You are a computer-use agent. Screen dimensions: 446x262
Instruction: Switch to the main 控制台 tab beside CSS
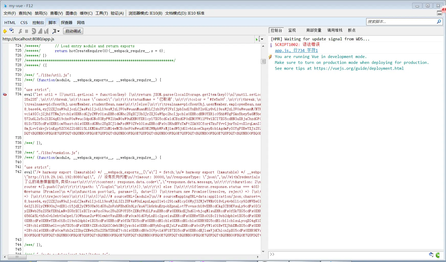click(38, 23)
